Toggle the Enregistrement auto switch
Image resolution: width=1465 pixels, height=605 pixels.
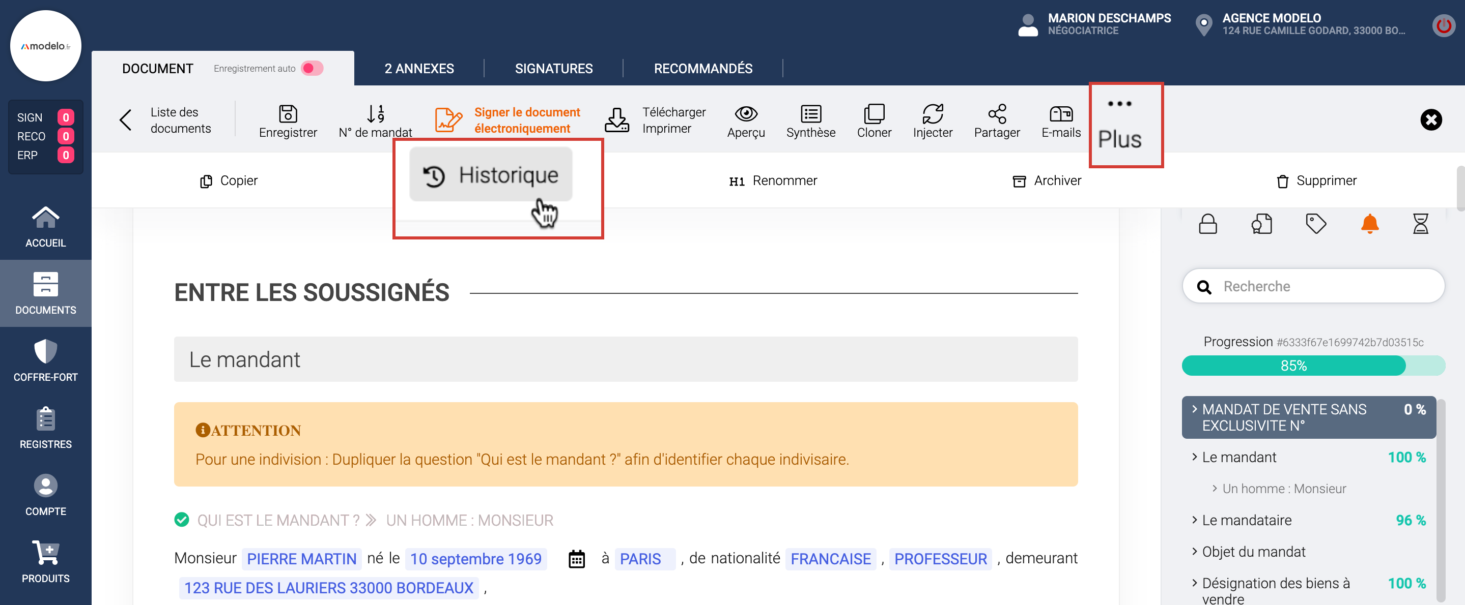(312, 68)
